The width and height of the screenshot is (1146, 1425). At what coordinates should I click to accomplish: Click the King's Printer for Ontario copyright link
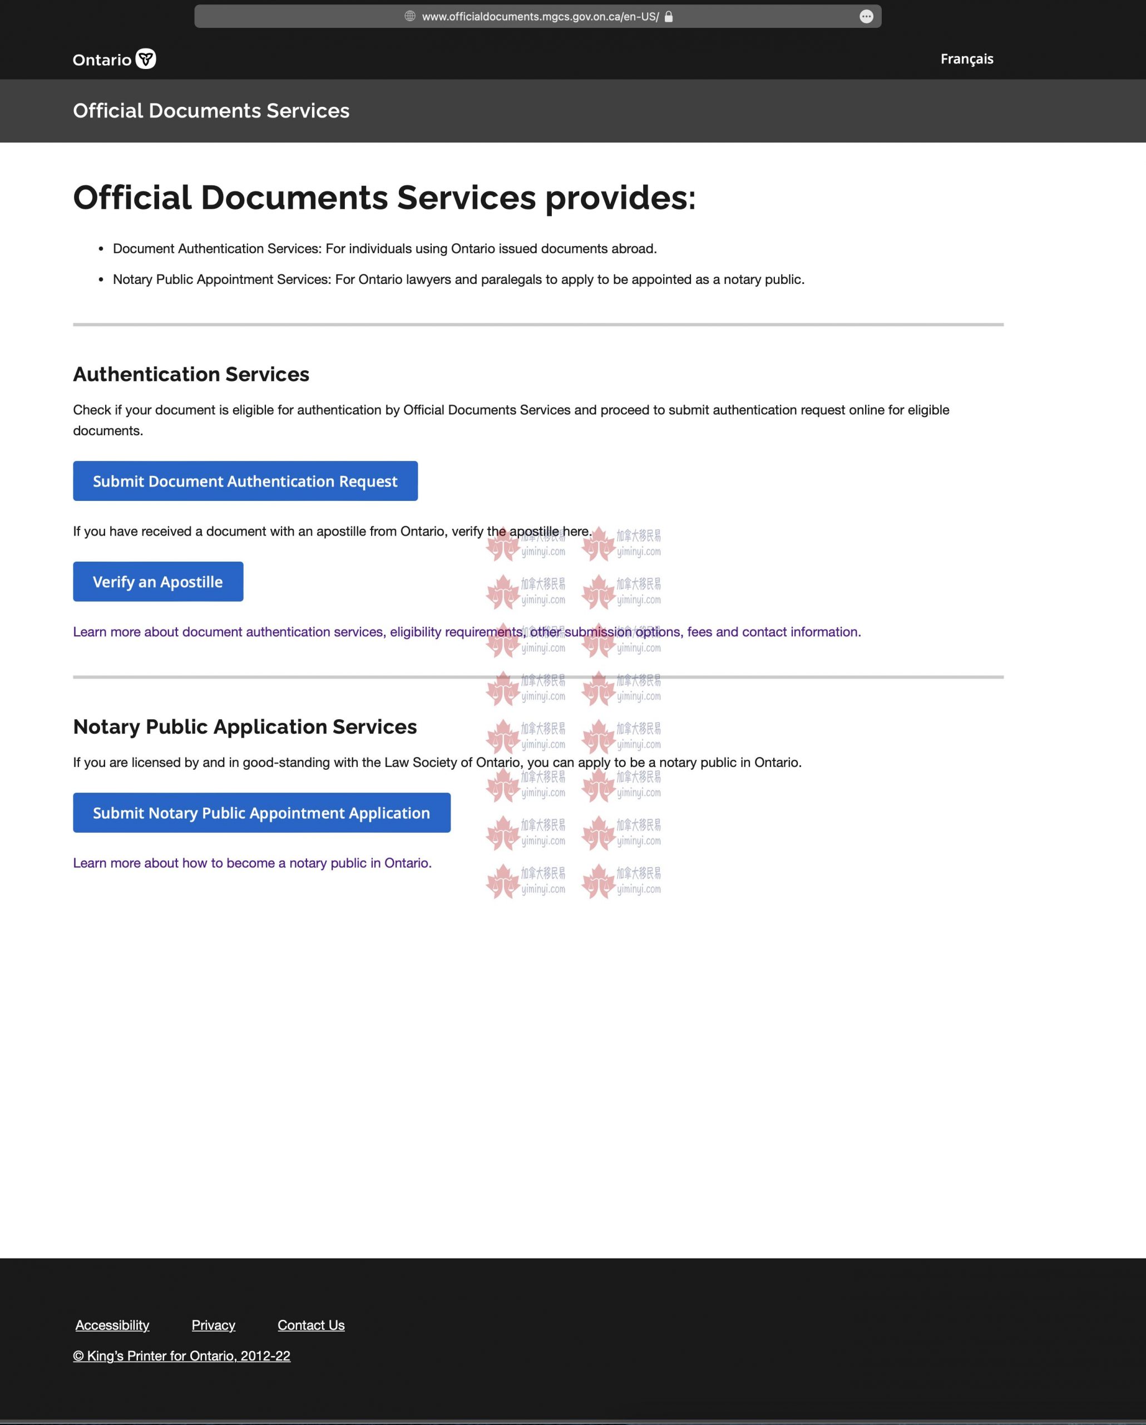(182, 1355)
